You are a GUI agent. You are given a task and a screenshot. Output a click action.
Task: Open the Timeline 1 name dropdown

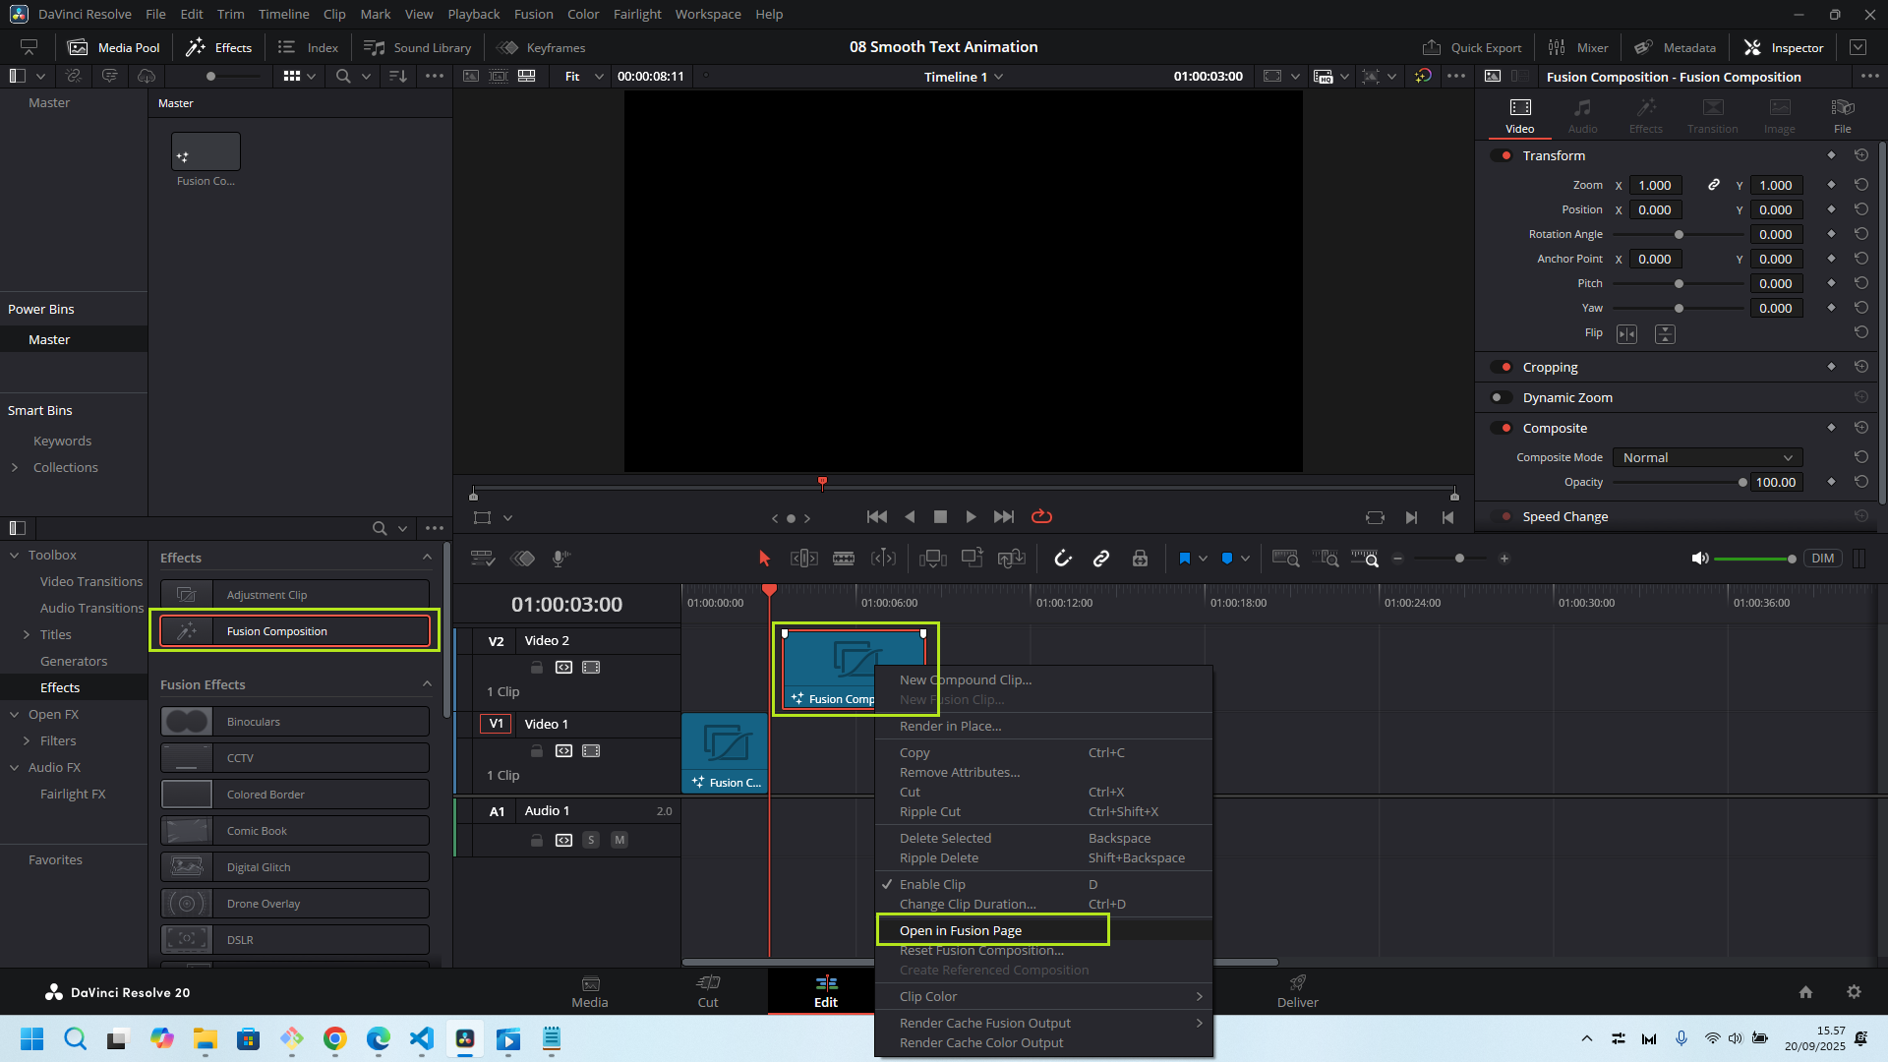(x=999, y=77)
